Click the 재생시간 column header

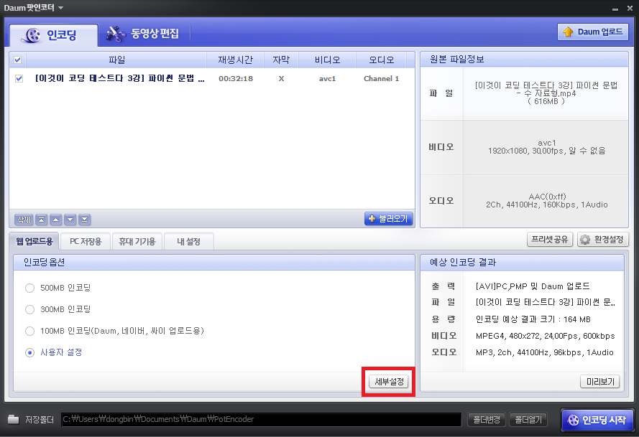(x=235, y=60)
